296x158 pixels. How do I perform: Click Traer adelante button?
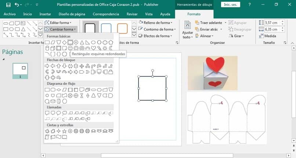coord(209,23)
